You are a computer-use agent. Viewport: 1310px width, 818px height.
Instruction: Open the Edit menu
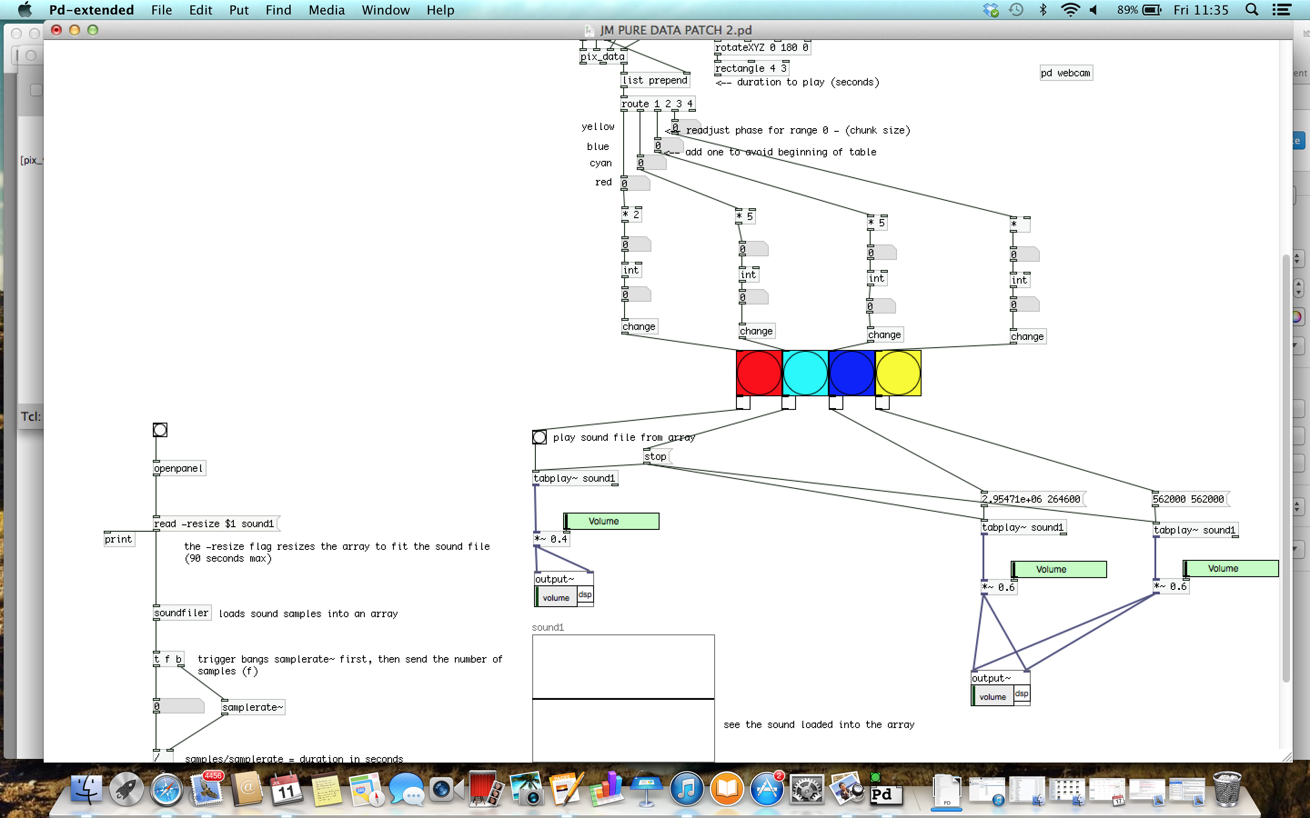point(200,10)
